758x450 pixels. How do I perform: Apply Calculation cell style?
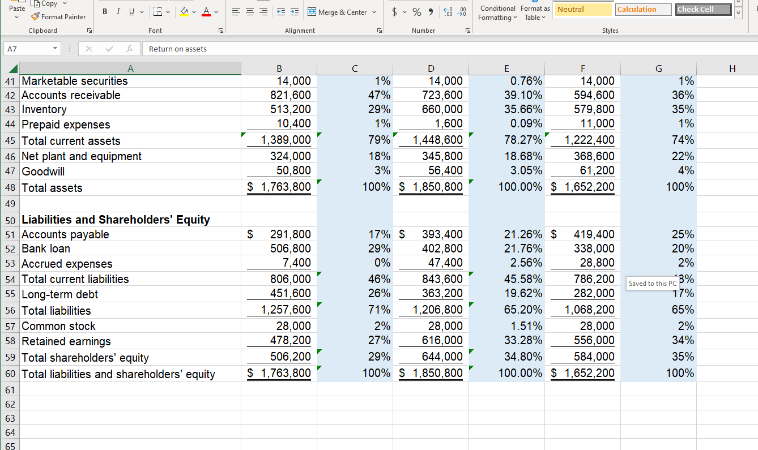[644, 9]
